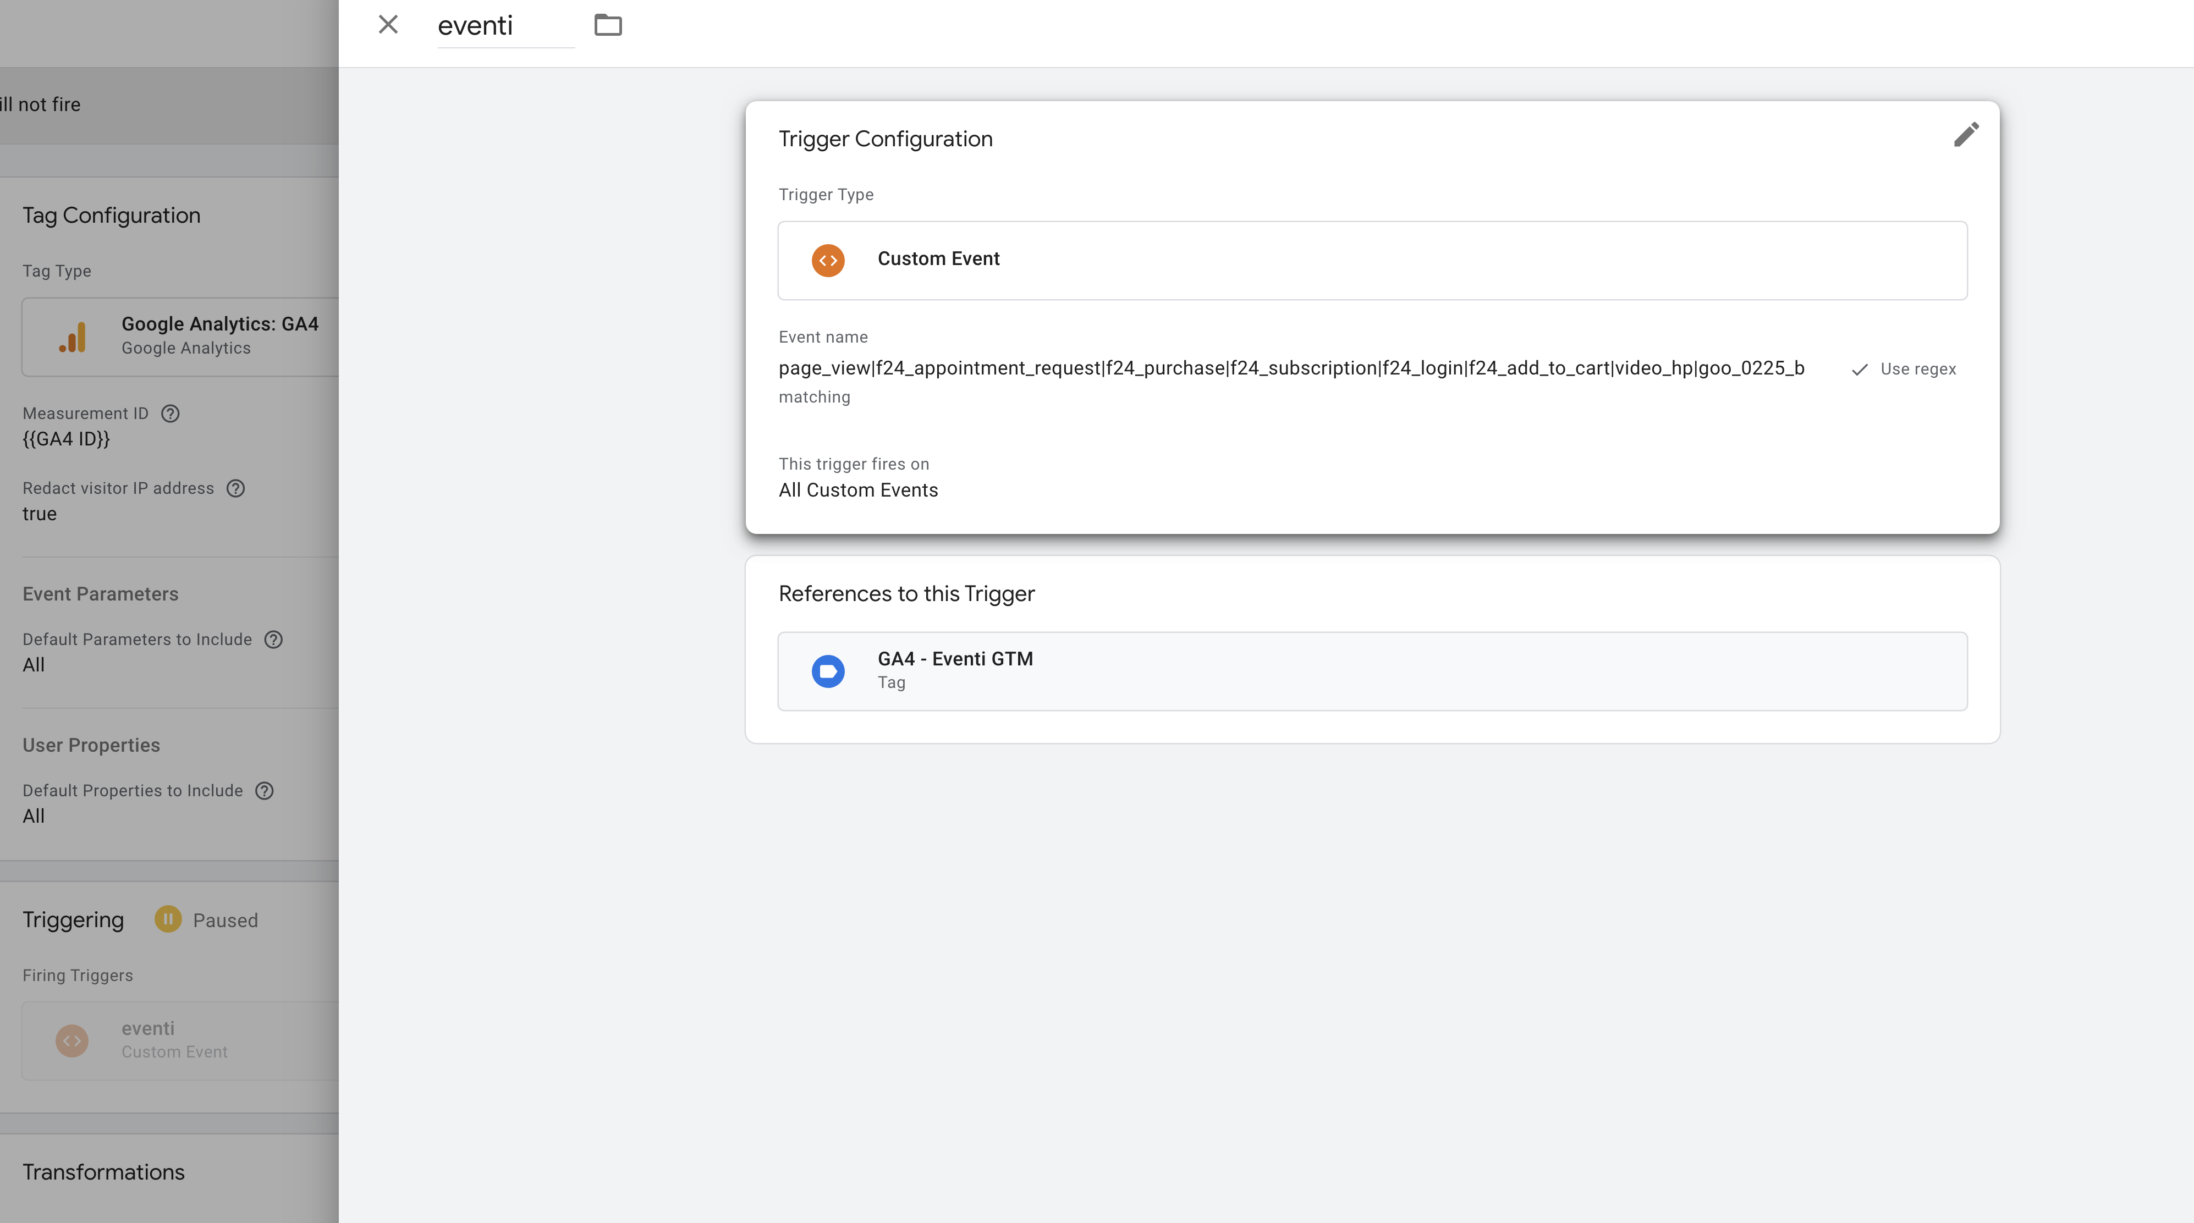Click the Google Analytics bar chart icon

73,337
